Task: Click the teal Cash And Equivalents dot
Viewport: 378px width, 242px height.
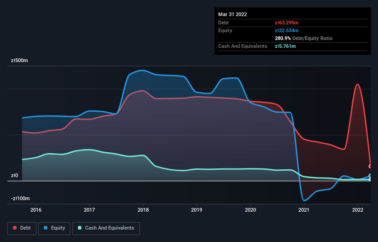Action: [x=80, y=228]
